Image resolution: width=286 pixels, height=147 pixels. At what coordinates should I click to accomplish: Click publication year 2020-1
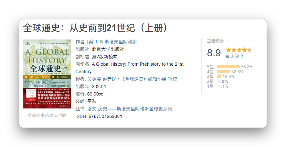click(x=99, y=87)
